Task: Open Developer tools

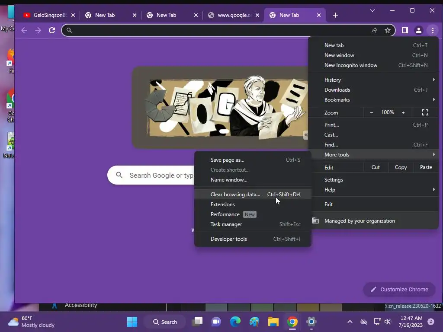Action: tap(253, 239)
